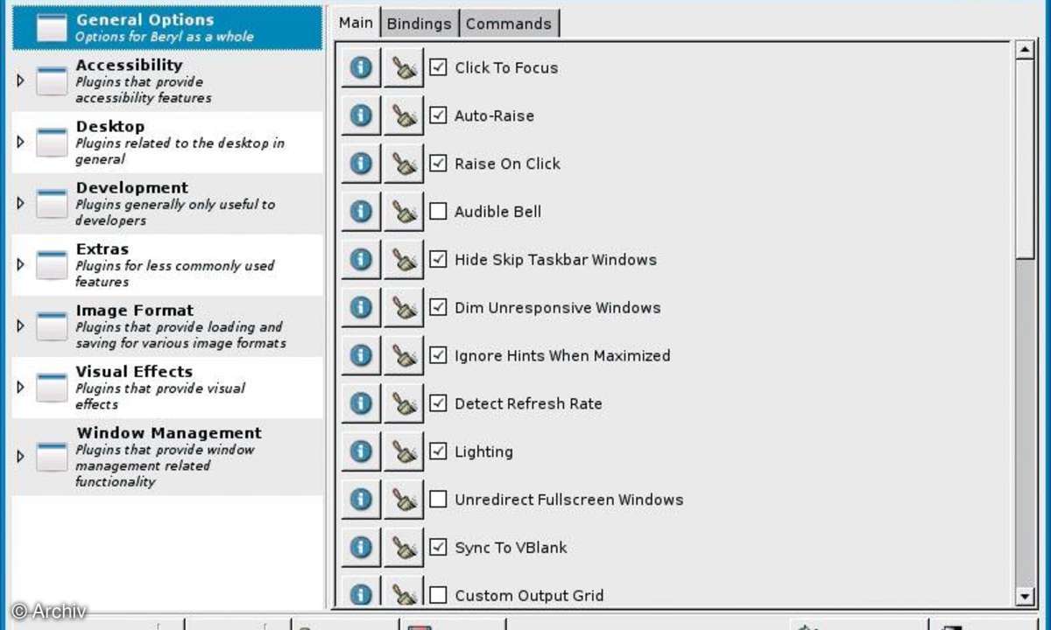Expand the Window Management category
The image size is (1051, 630).
(x=21, y=456)
